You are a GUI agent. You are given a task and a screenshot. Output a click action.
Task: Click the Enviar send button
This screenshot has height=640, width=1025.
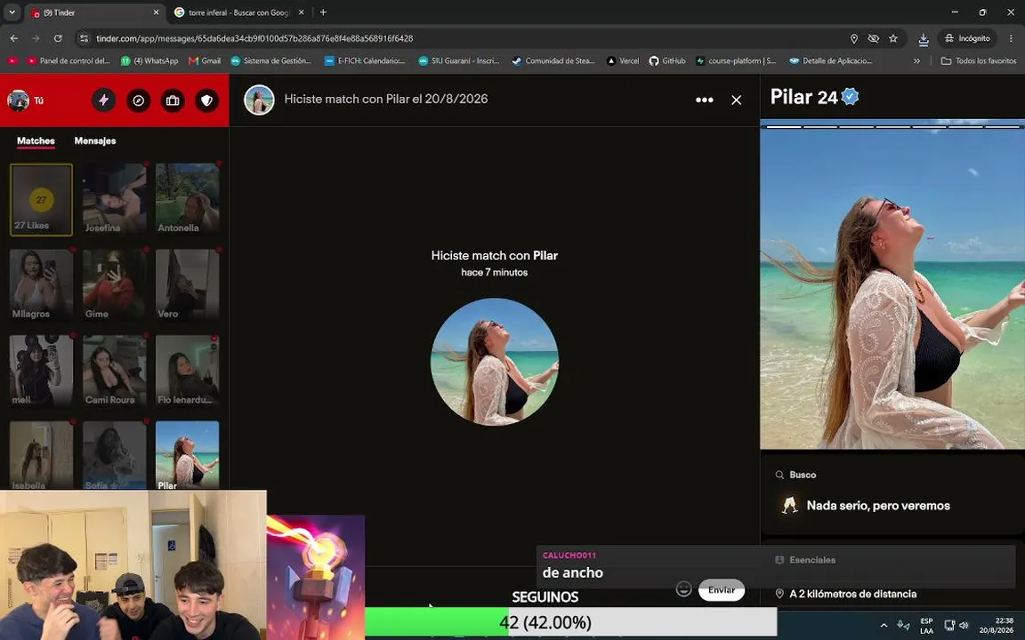721,589
